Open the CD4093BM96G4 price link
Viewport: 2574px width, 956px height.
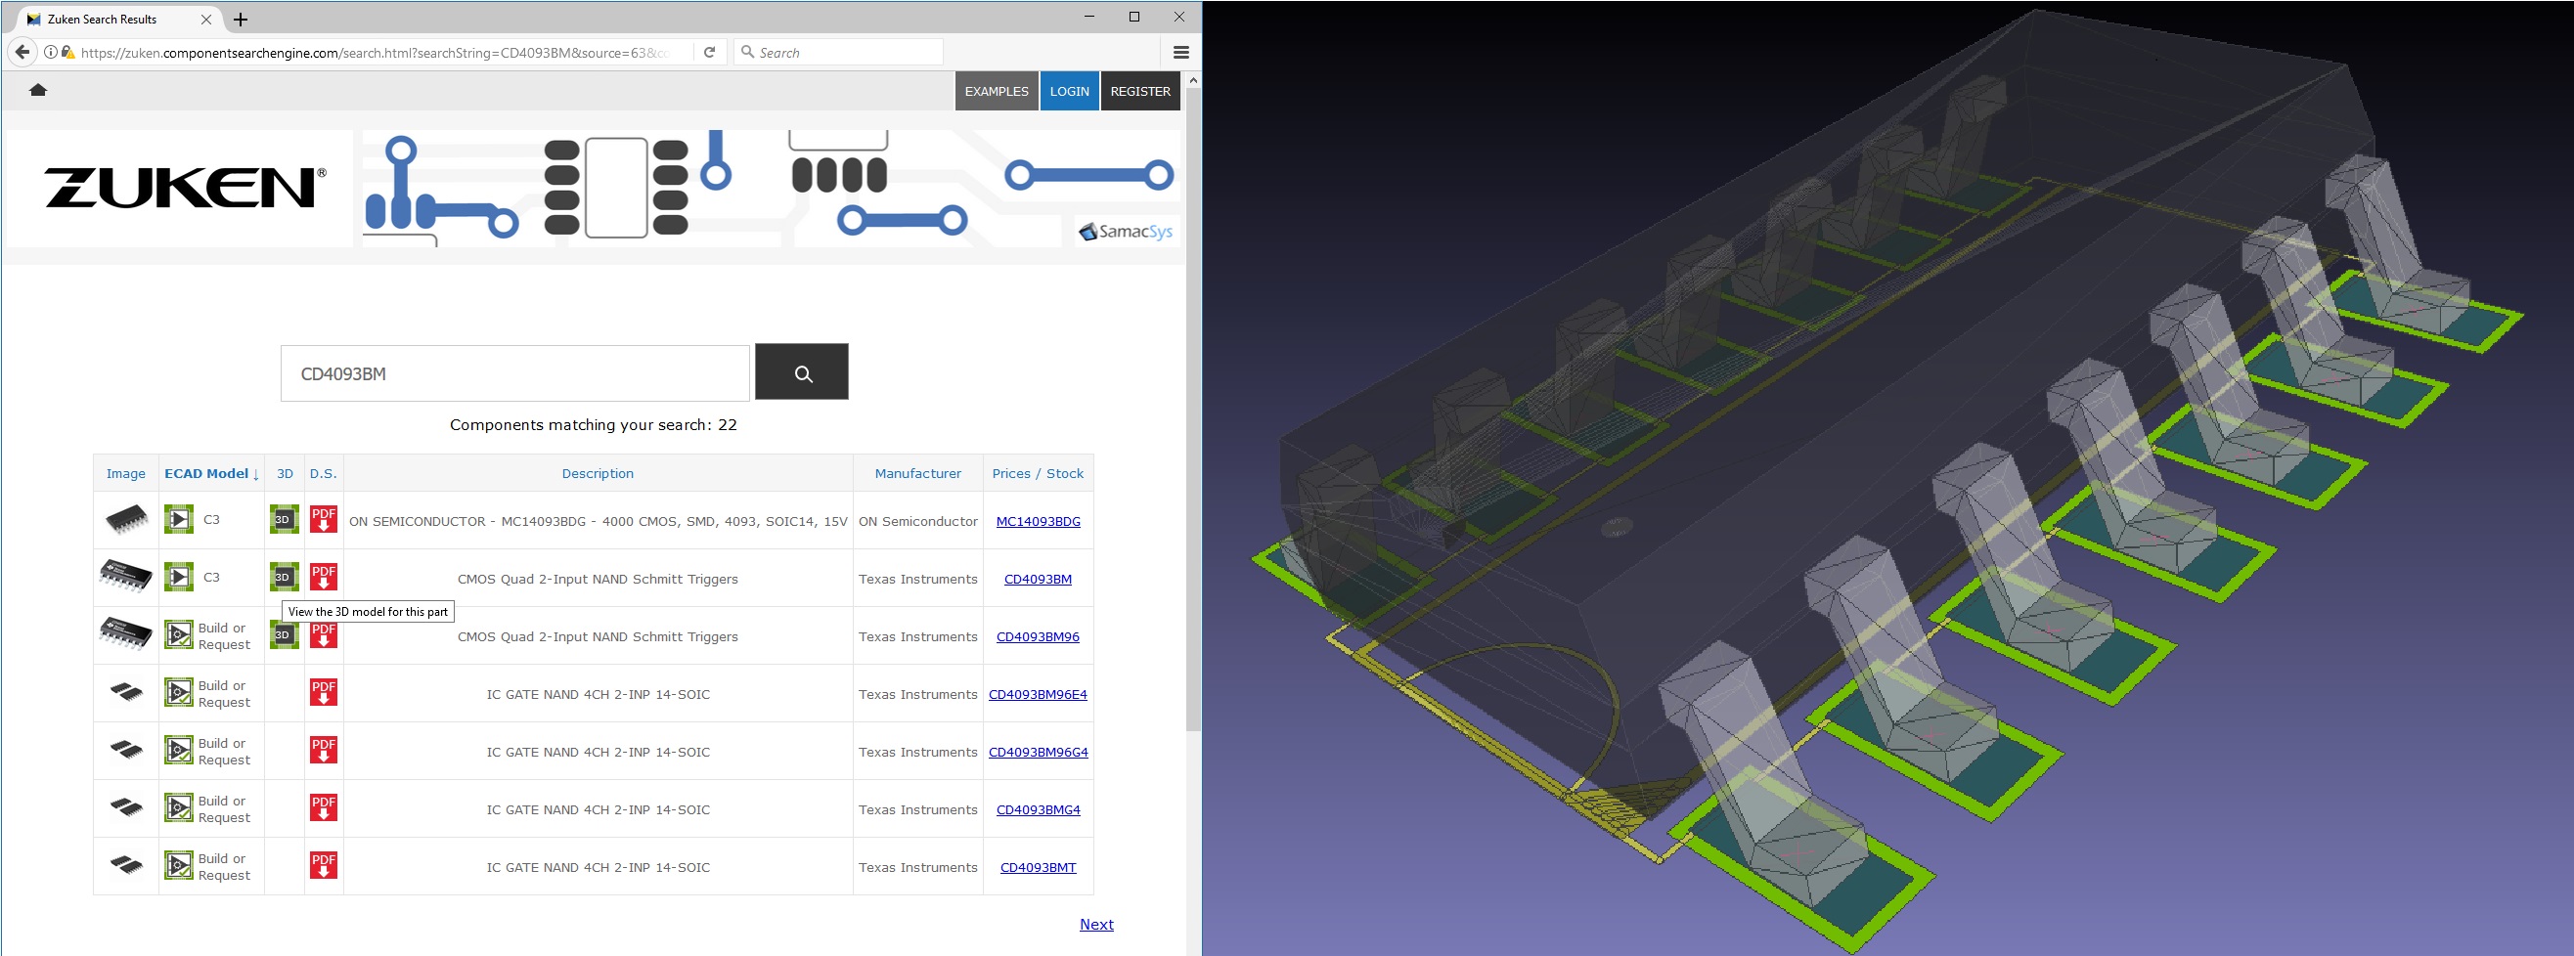(1038, 753)
